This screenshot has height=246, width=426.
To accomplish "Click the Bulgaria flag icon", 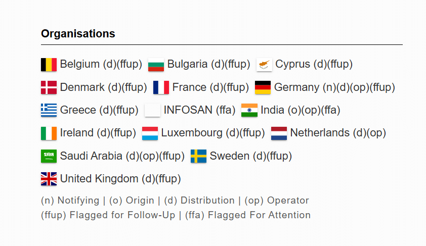I will tap(156, 65).
